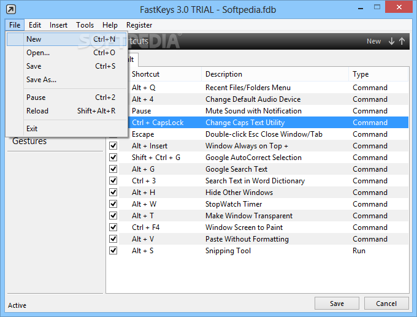
Task: Click the Run type cell
Action: click(x=359, y=251)
